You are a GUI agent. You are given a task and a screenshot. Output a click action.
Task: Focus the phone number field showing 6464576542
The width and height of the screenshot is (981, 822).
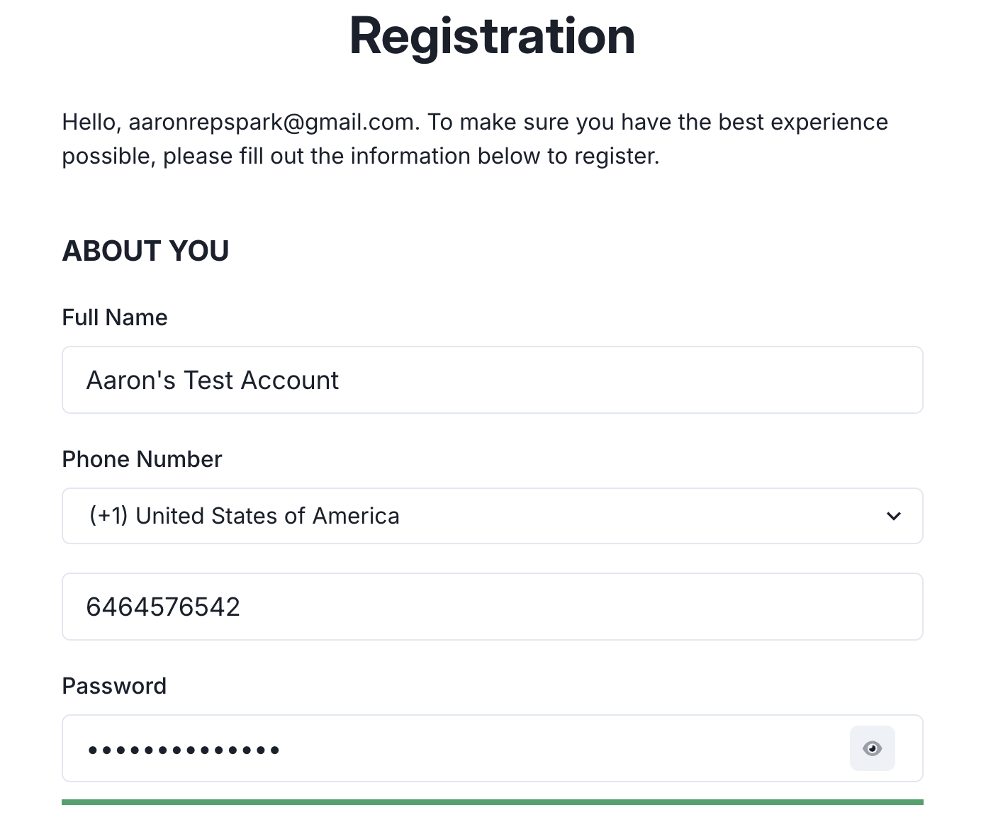point(493,607)
